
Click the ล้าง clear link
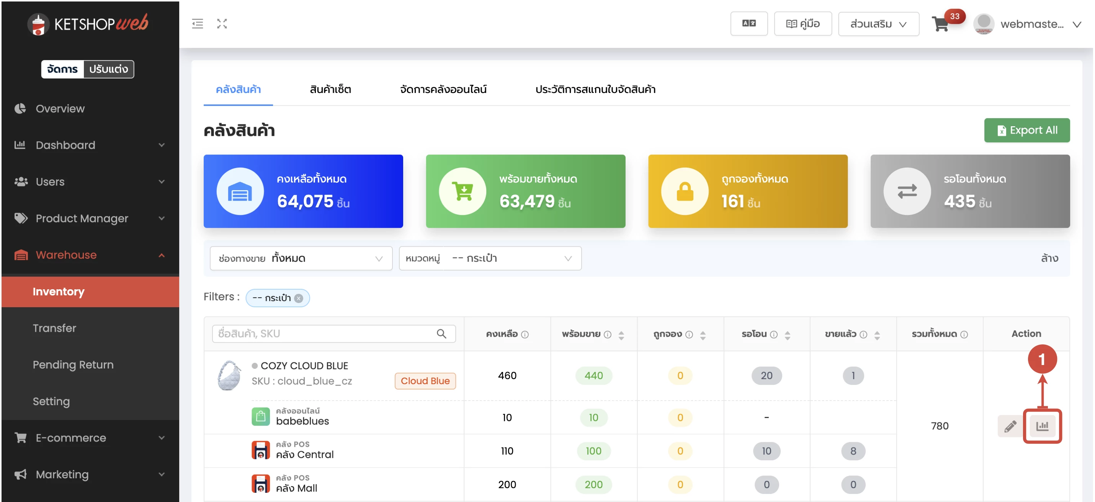[1049, 258]
